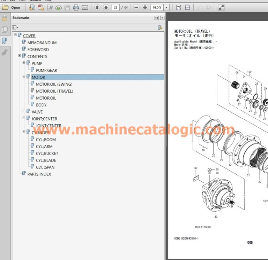Click the Bookmarks panel icon
This screenshot has width=268, height=260.
[5, 41]
